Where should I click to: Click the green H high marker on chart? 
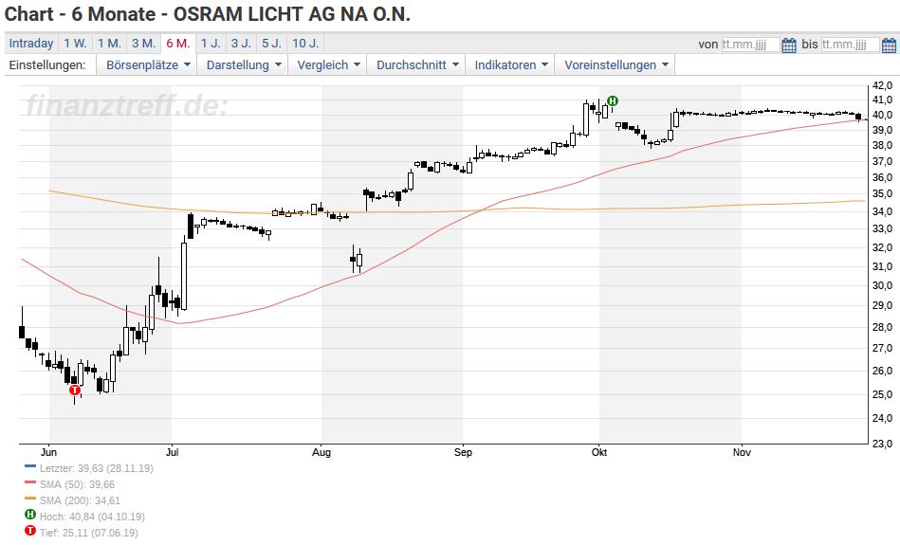point(613,101)
